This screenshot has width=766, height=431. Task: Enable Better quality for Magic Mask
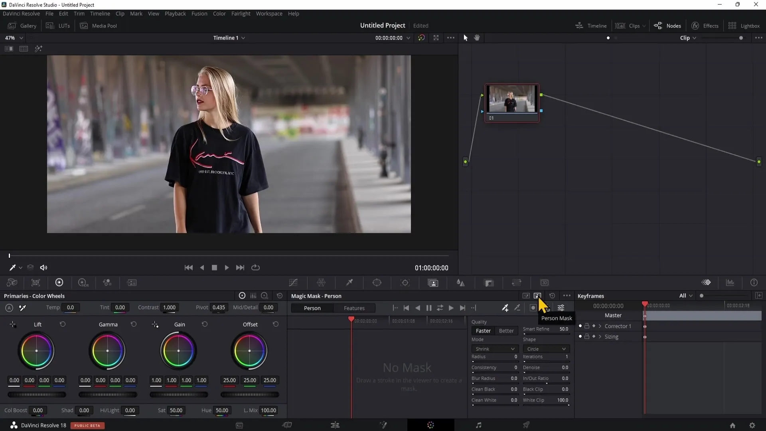[507, 330]
